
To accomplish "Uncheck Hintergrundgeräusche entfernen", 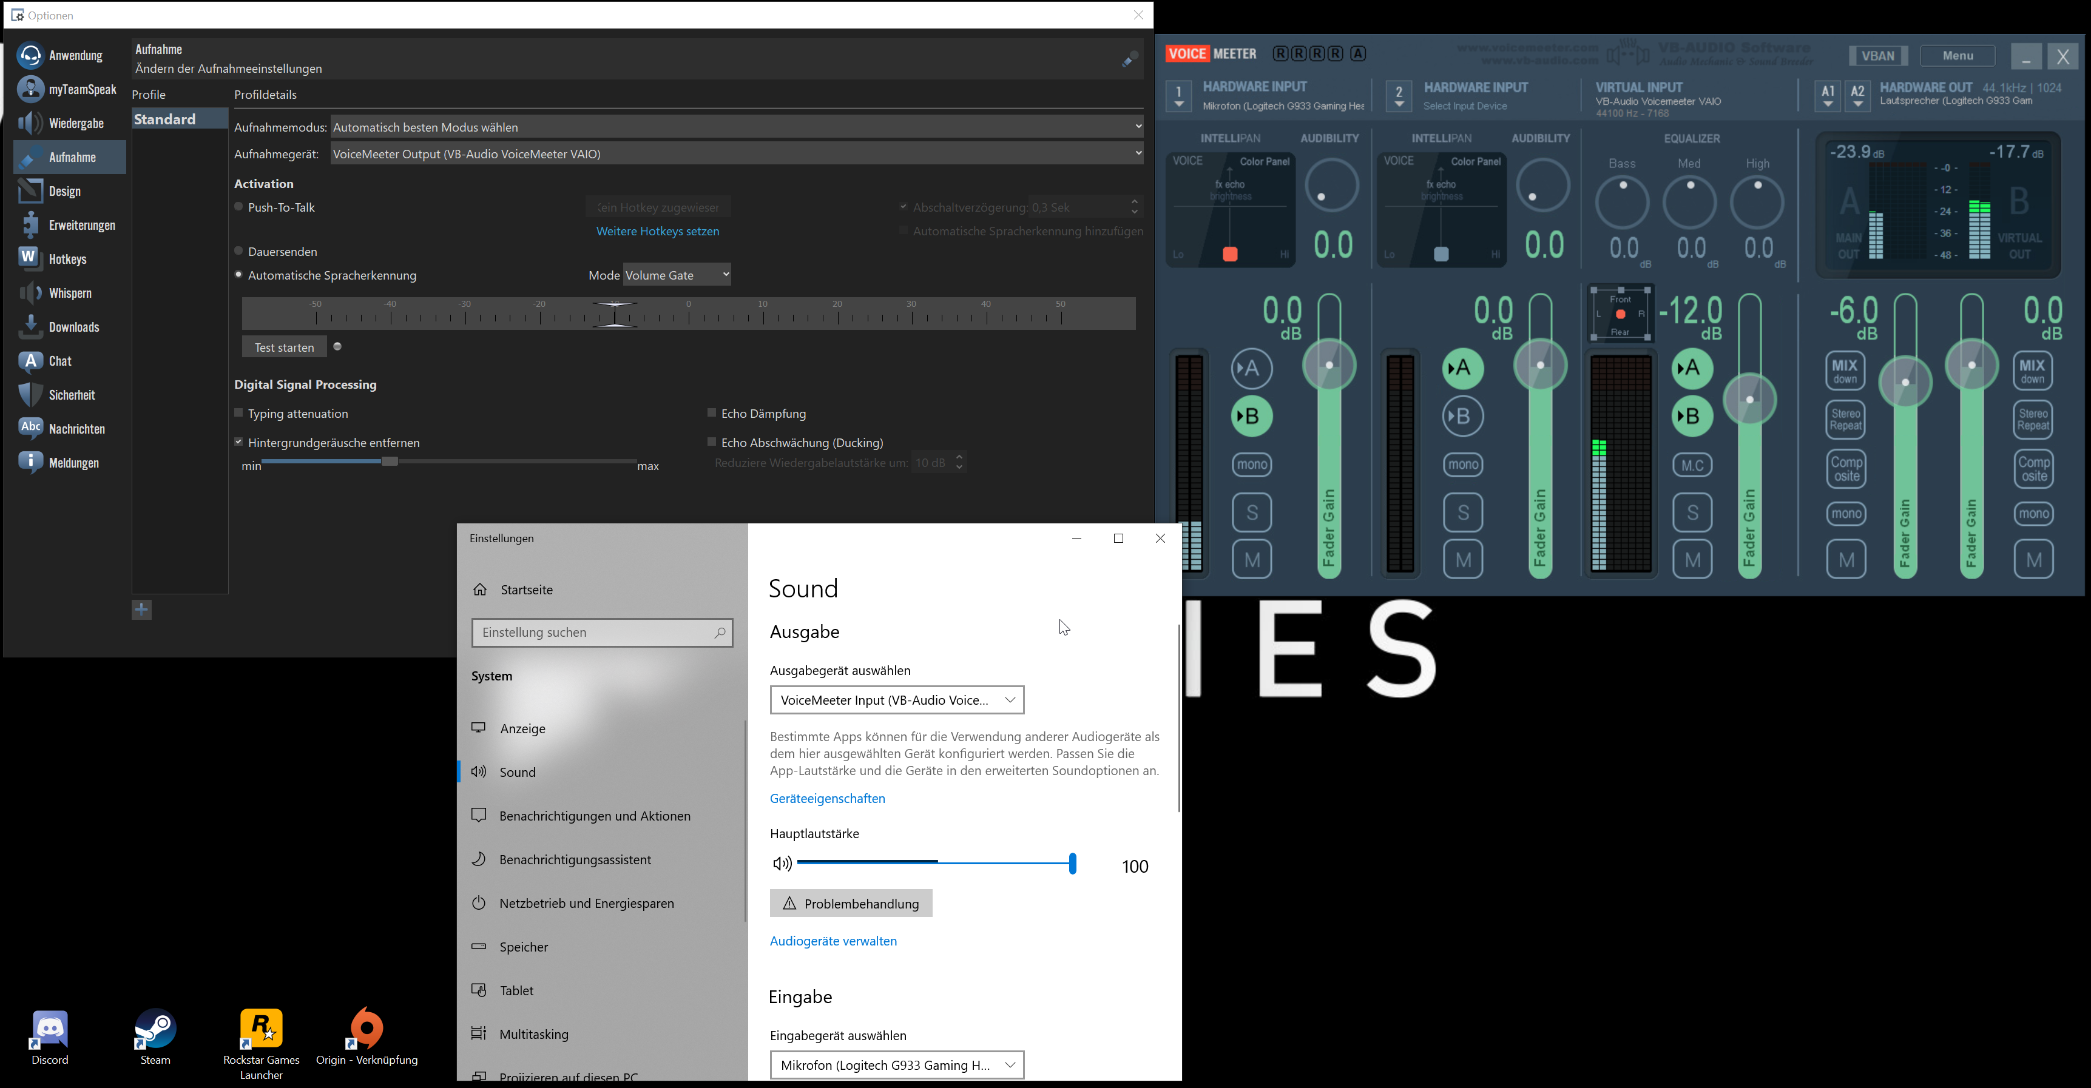I will pos(238,442).
